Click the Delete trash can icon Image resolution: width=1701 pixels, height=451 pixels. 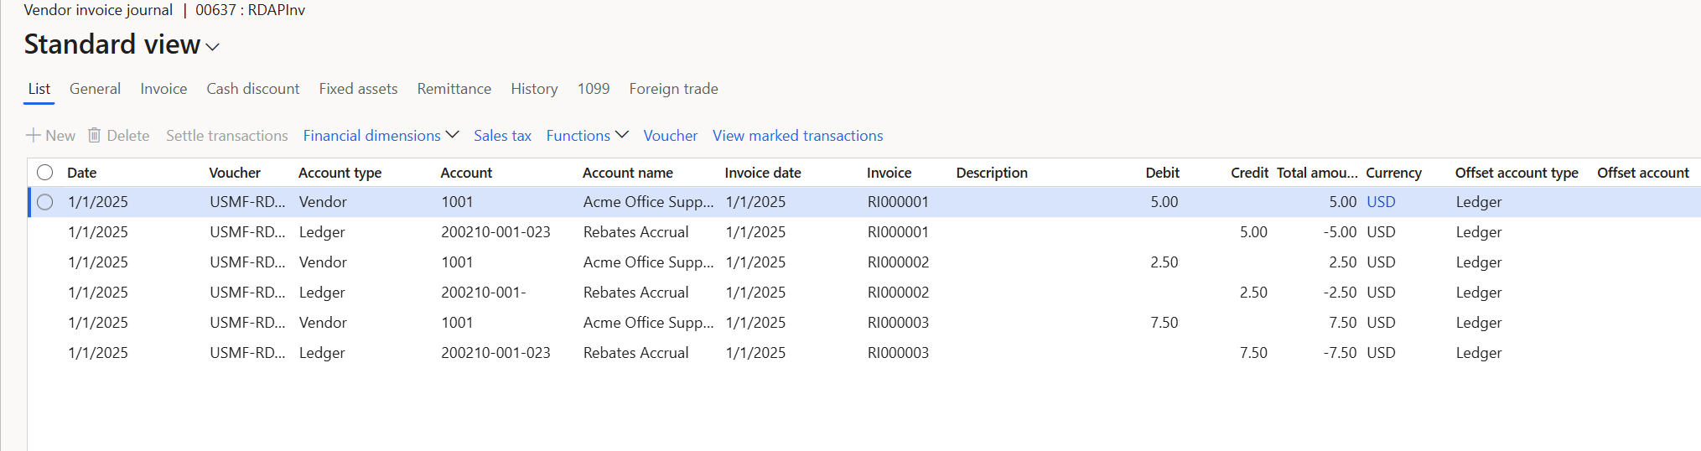click(x=95, y=136)
